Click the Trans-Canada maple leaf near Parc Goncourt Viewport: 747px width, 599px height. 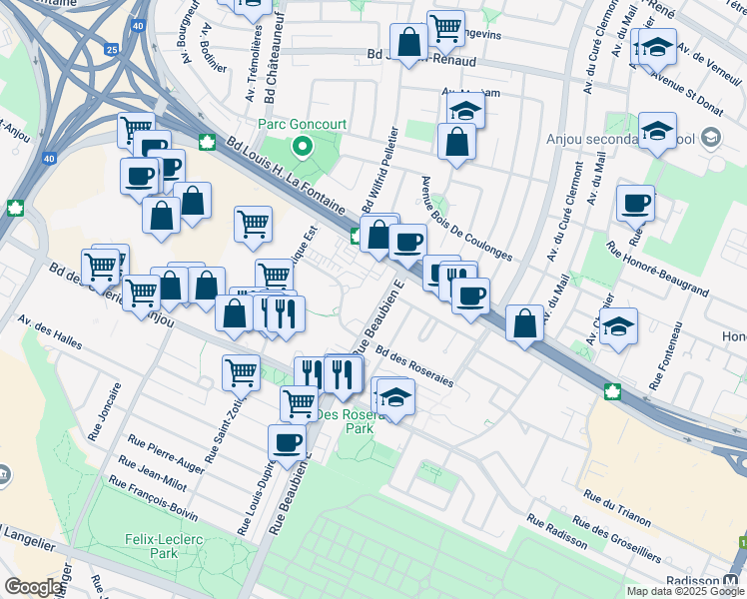coord(208,143)
